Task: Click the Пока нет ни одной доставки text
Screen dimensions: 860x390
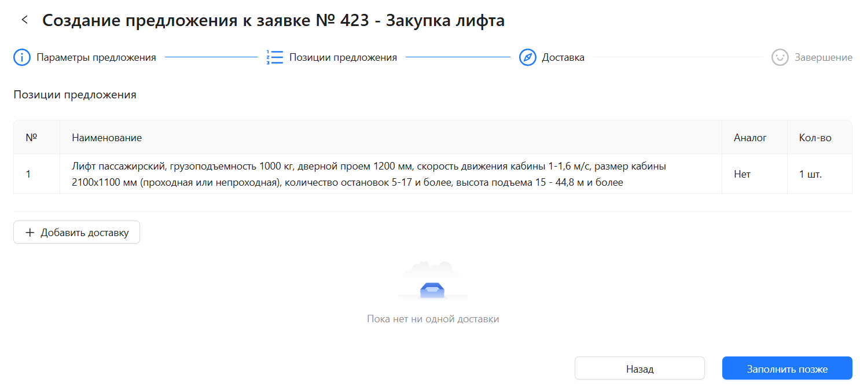Action: (433, 319)
